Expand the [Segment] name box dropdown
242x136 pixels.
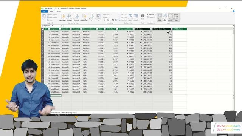coord(53,26)
